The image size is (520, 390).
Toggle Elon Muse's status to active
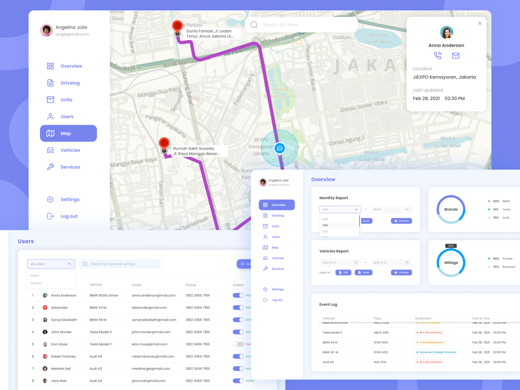click(239, 344)
